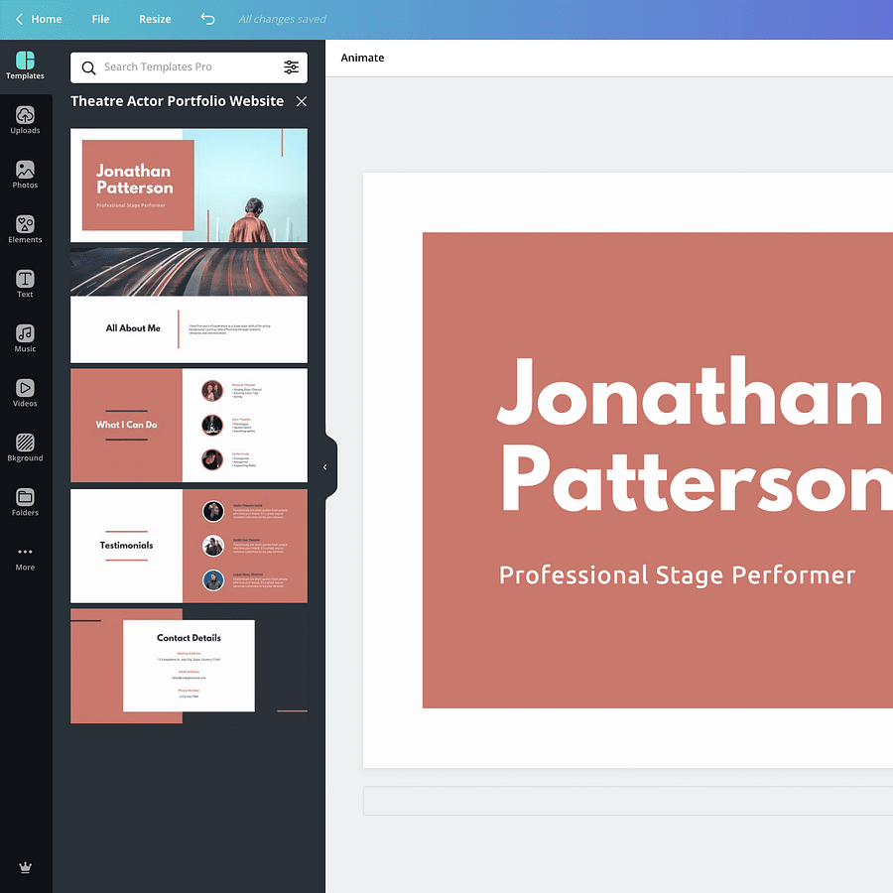Collapse the side panel with arrow handle
The height and width of the screenshot is (893, 893).
pyautogui.click(x=325, y=466)
